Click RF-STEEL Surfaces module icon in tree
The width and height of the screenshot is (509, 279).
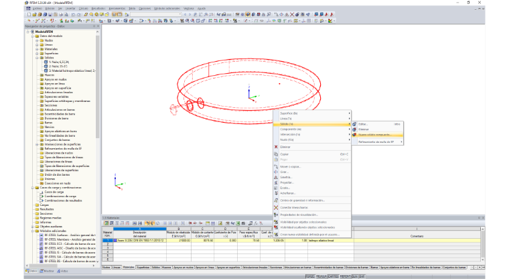coord(42,235)
